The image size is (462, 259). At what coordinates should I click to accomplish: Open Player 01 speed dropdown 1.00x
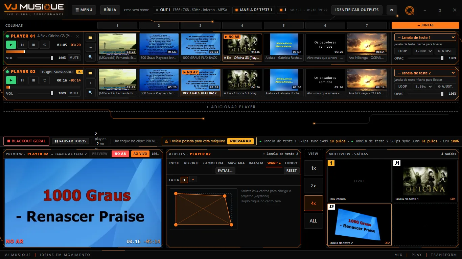coord(423,51)
